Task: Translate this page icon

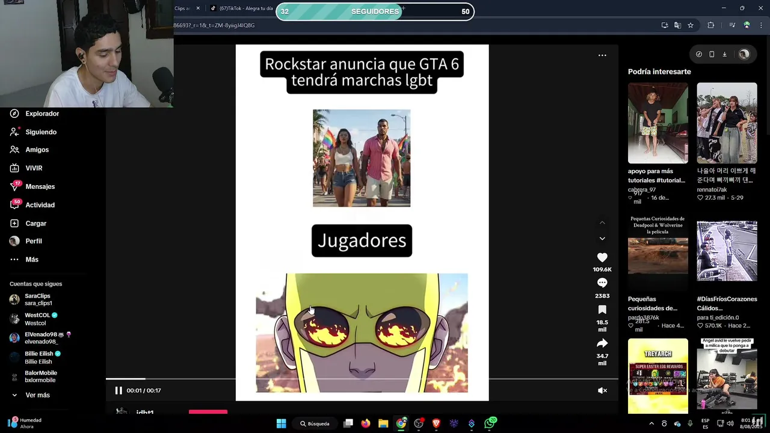Action: pyautogui.click(x=677, y=25)
